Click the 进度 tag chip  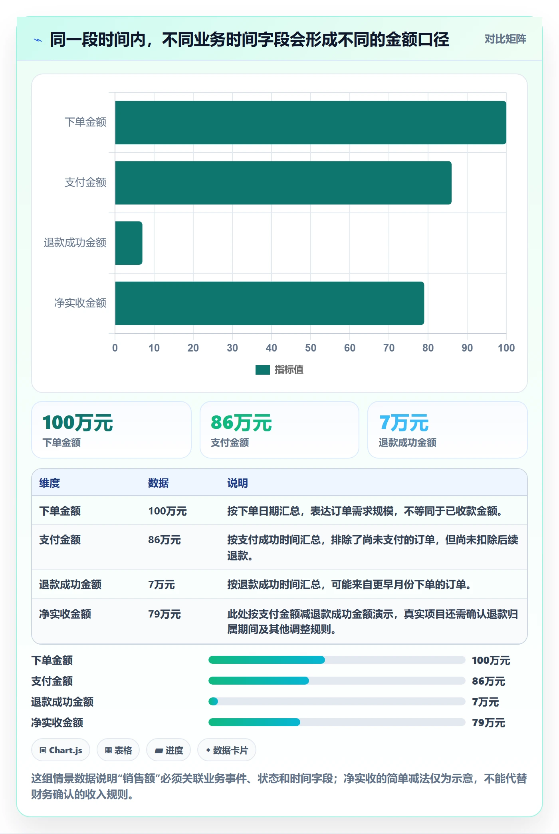168,750
